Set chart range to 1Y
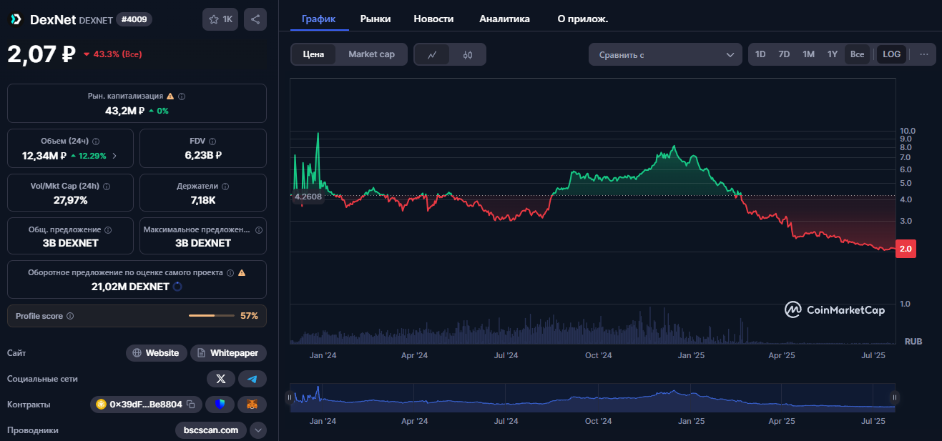 coord(833,54)
